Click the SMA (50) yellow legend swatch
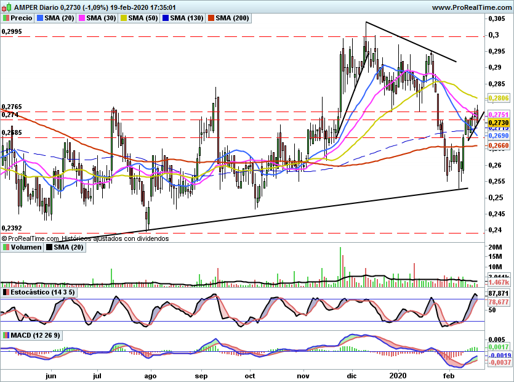Viewport: 514px width, 382px height. click(x=124, y=18)
